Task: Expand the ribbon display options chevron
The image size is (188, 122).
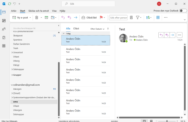Action: [x=185, y=20]
